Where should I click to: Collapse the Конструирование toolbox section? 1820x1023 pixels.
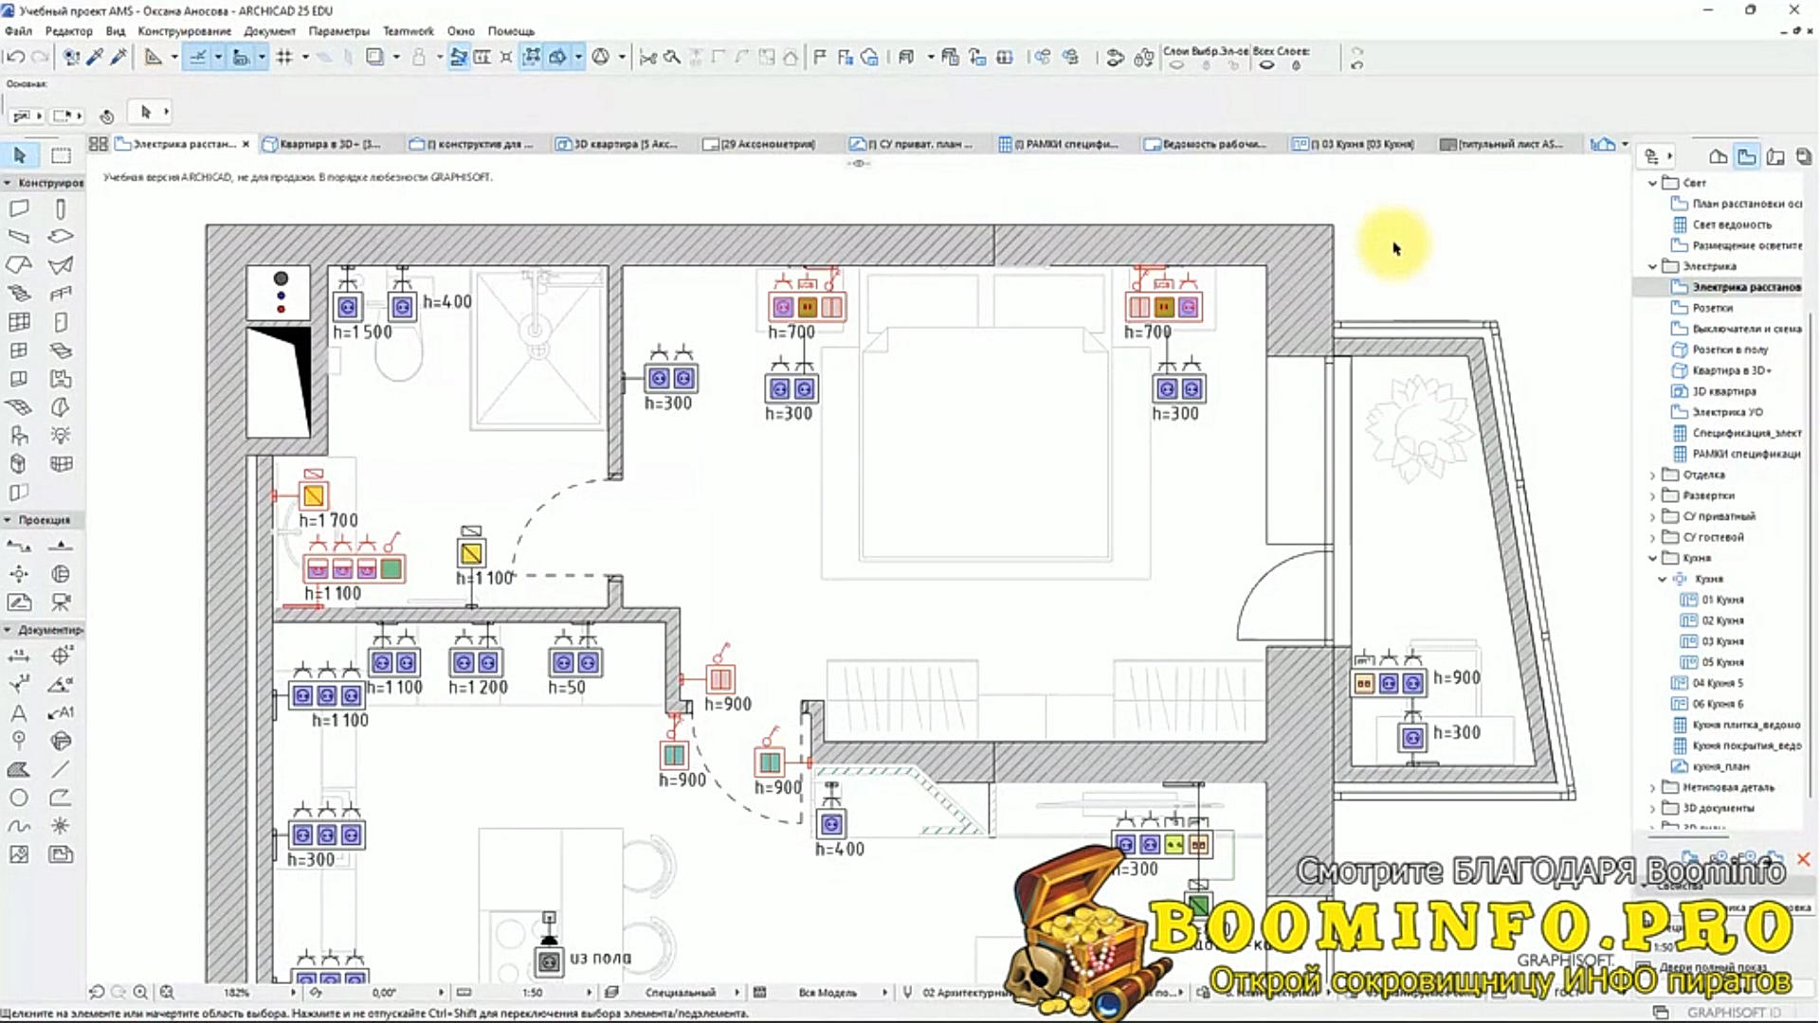coord(8,183)
